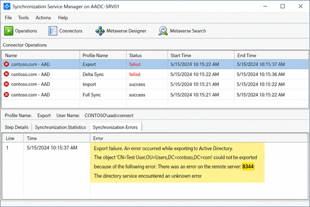Open the Metaverse Search magnifier icon
The height and width of the screenshot is (207, 310).
163,31
